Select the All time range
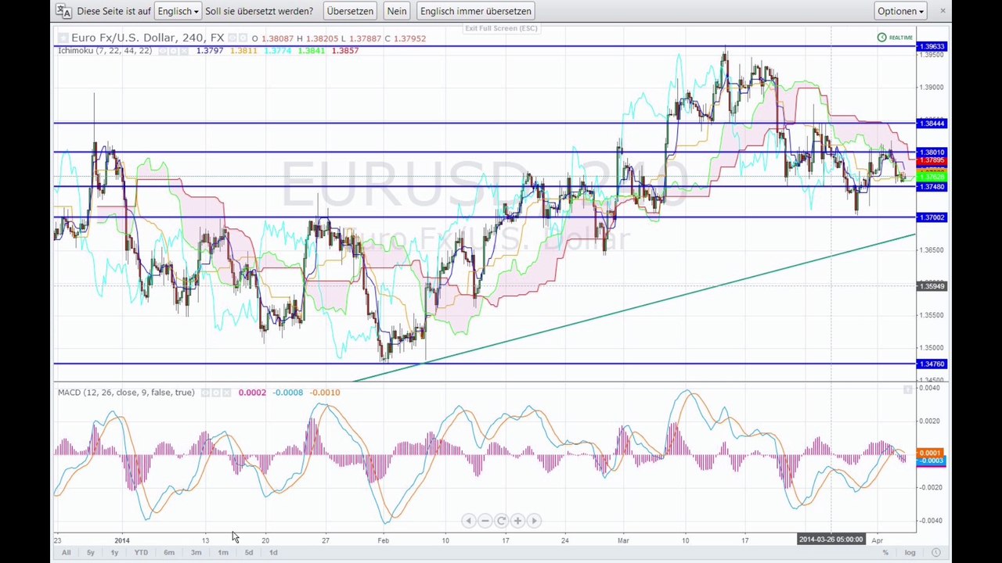1002x563 pixels. (66, 553)
